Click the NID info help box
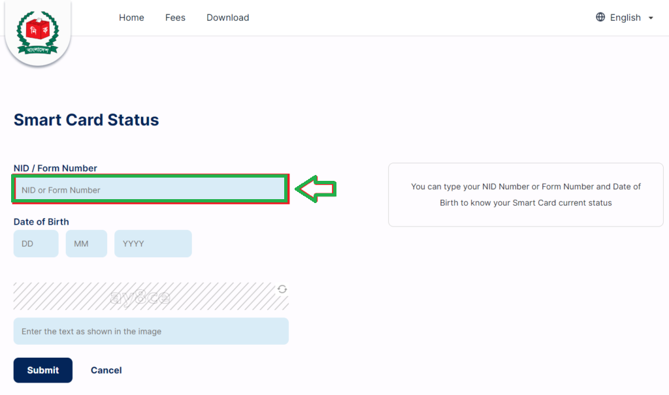 click(x=526, y=195)
